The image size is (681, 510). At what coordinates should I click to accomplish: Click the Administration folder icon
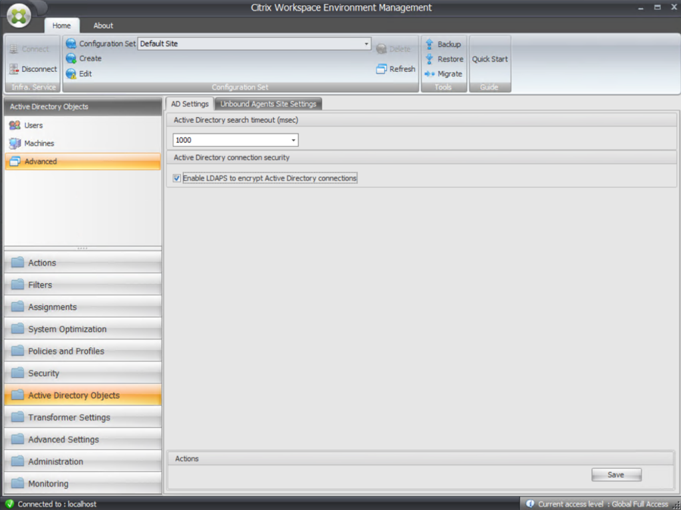[x=17, y=461]
